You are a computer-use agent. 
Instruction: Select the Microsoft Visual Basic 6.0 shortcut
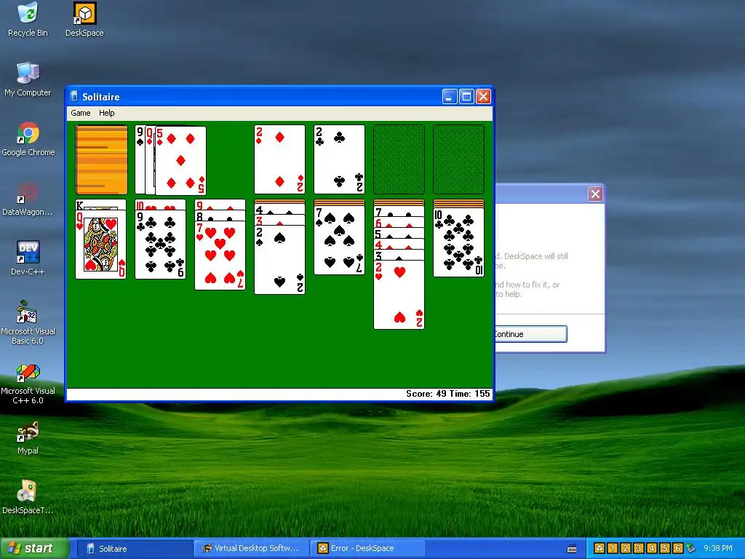tap(28, 322)
